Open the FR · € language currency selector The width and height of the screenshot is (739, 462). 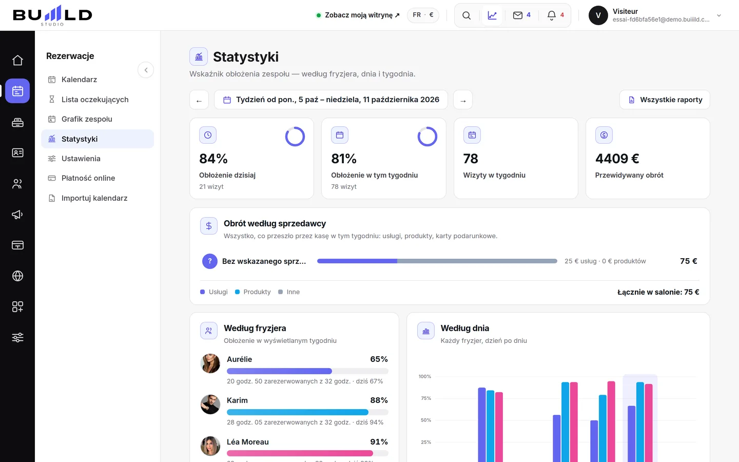(x=423, y=15)
